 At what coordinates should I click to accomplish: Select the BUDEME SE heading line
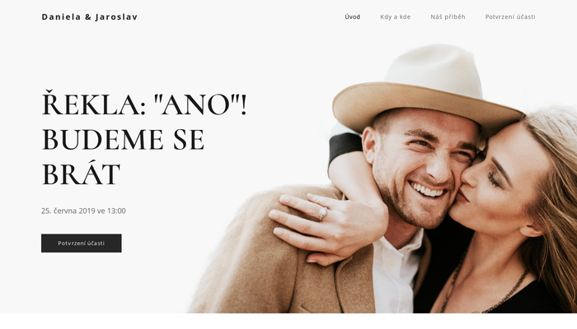123,140
